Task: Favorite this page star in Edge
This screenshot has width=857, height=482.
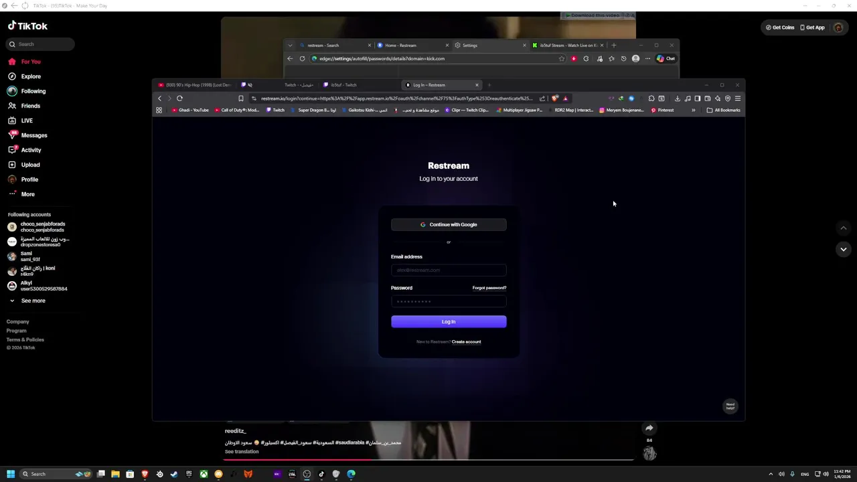Action: coord(562,59)
